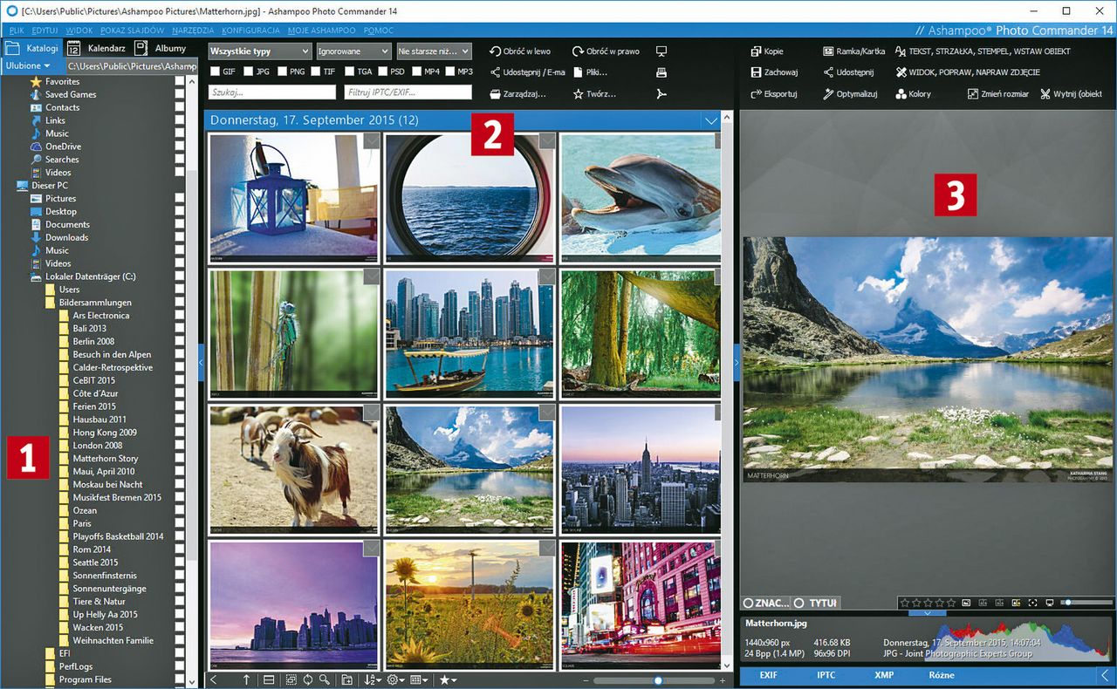Viewport: 1117px width, 689px height.
Task: Click the preview zoom slider handle
Action: click(1067, 603)
